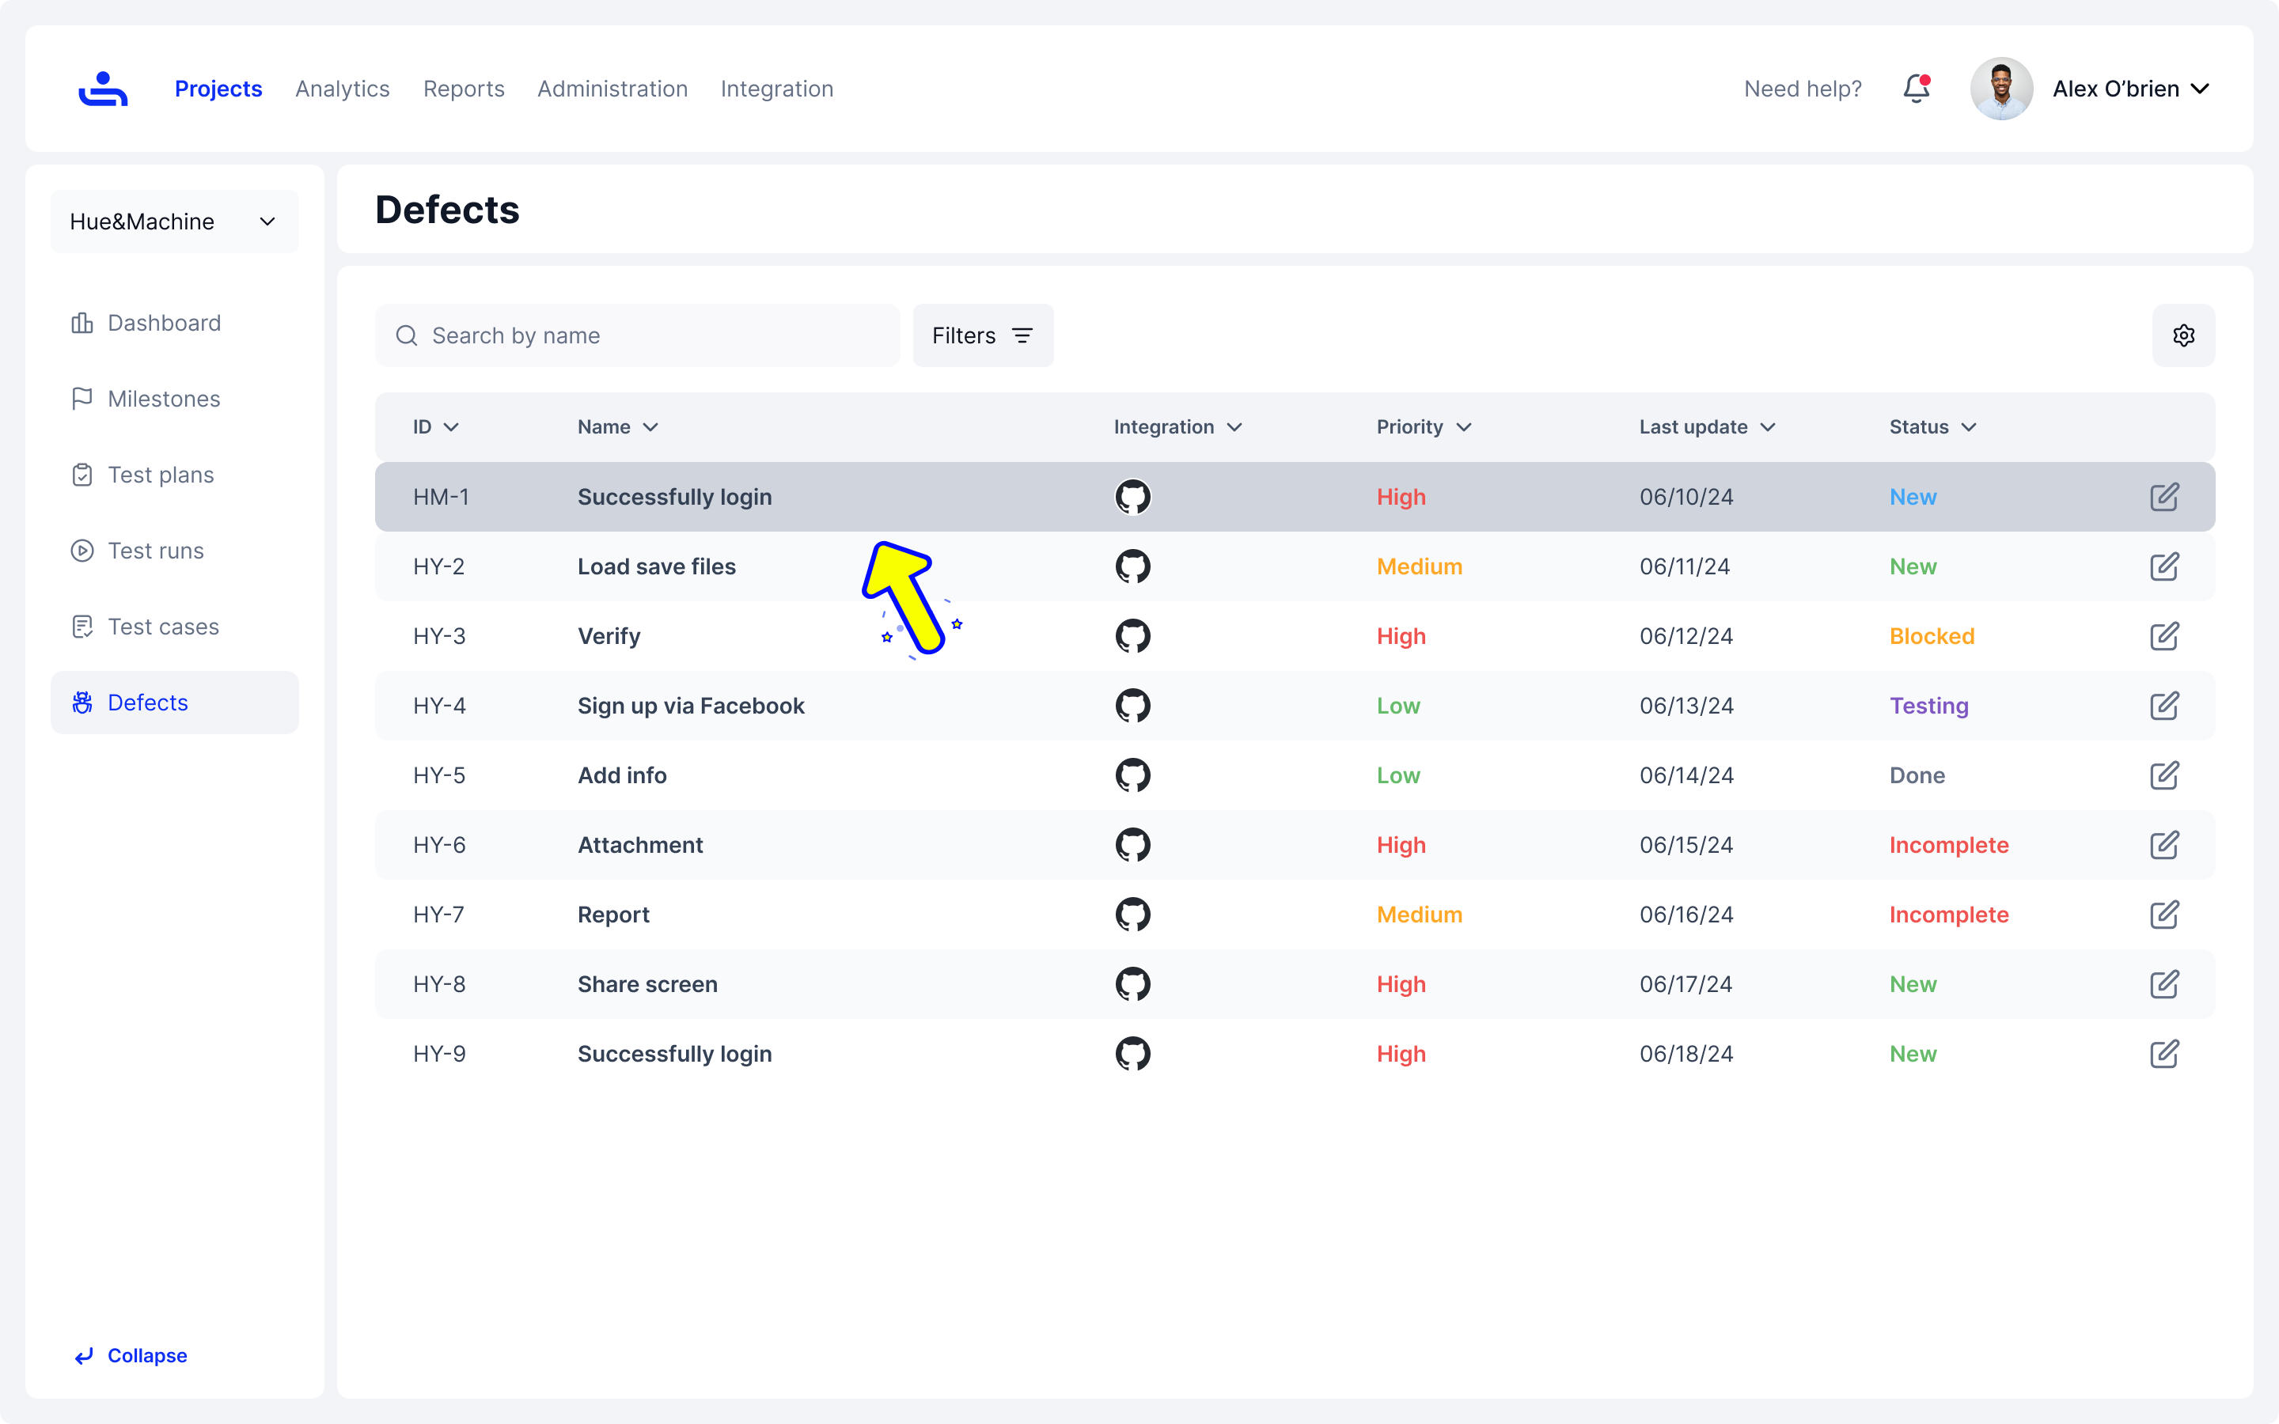The image size is (2279, 1424).
Task: Click GitHub icon in Attachment row
Action: click(1133, 845)
